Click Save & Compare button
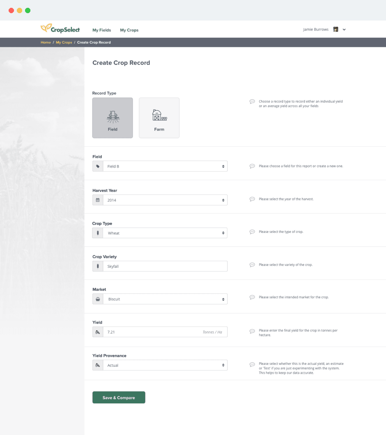The width and height of the screenshot is (386, 435). click(x=119, y=398)
